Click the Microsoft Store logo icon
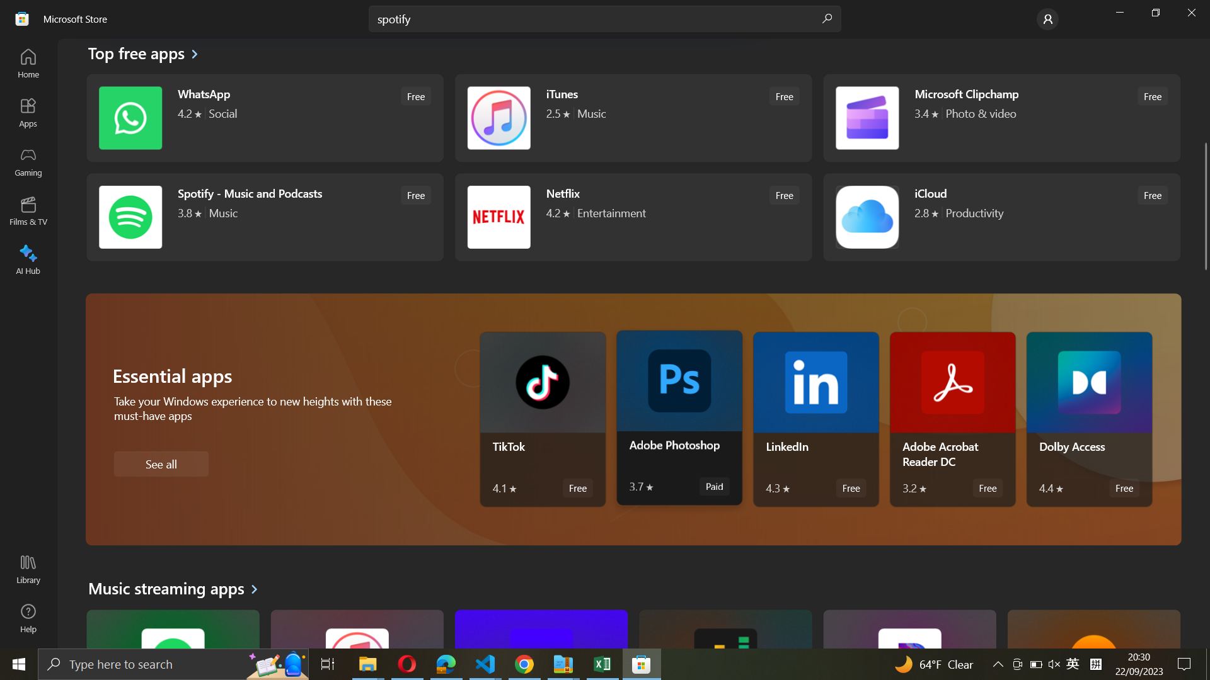 coord(22,19)
